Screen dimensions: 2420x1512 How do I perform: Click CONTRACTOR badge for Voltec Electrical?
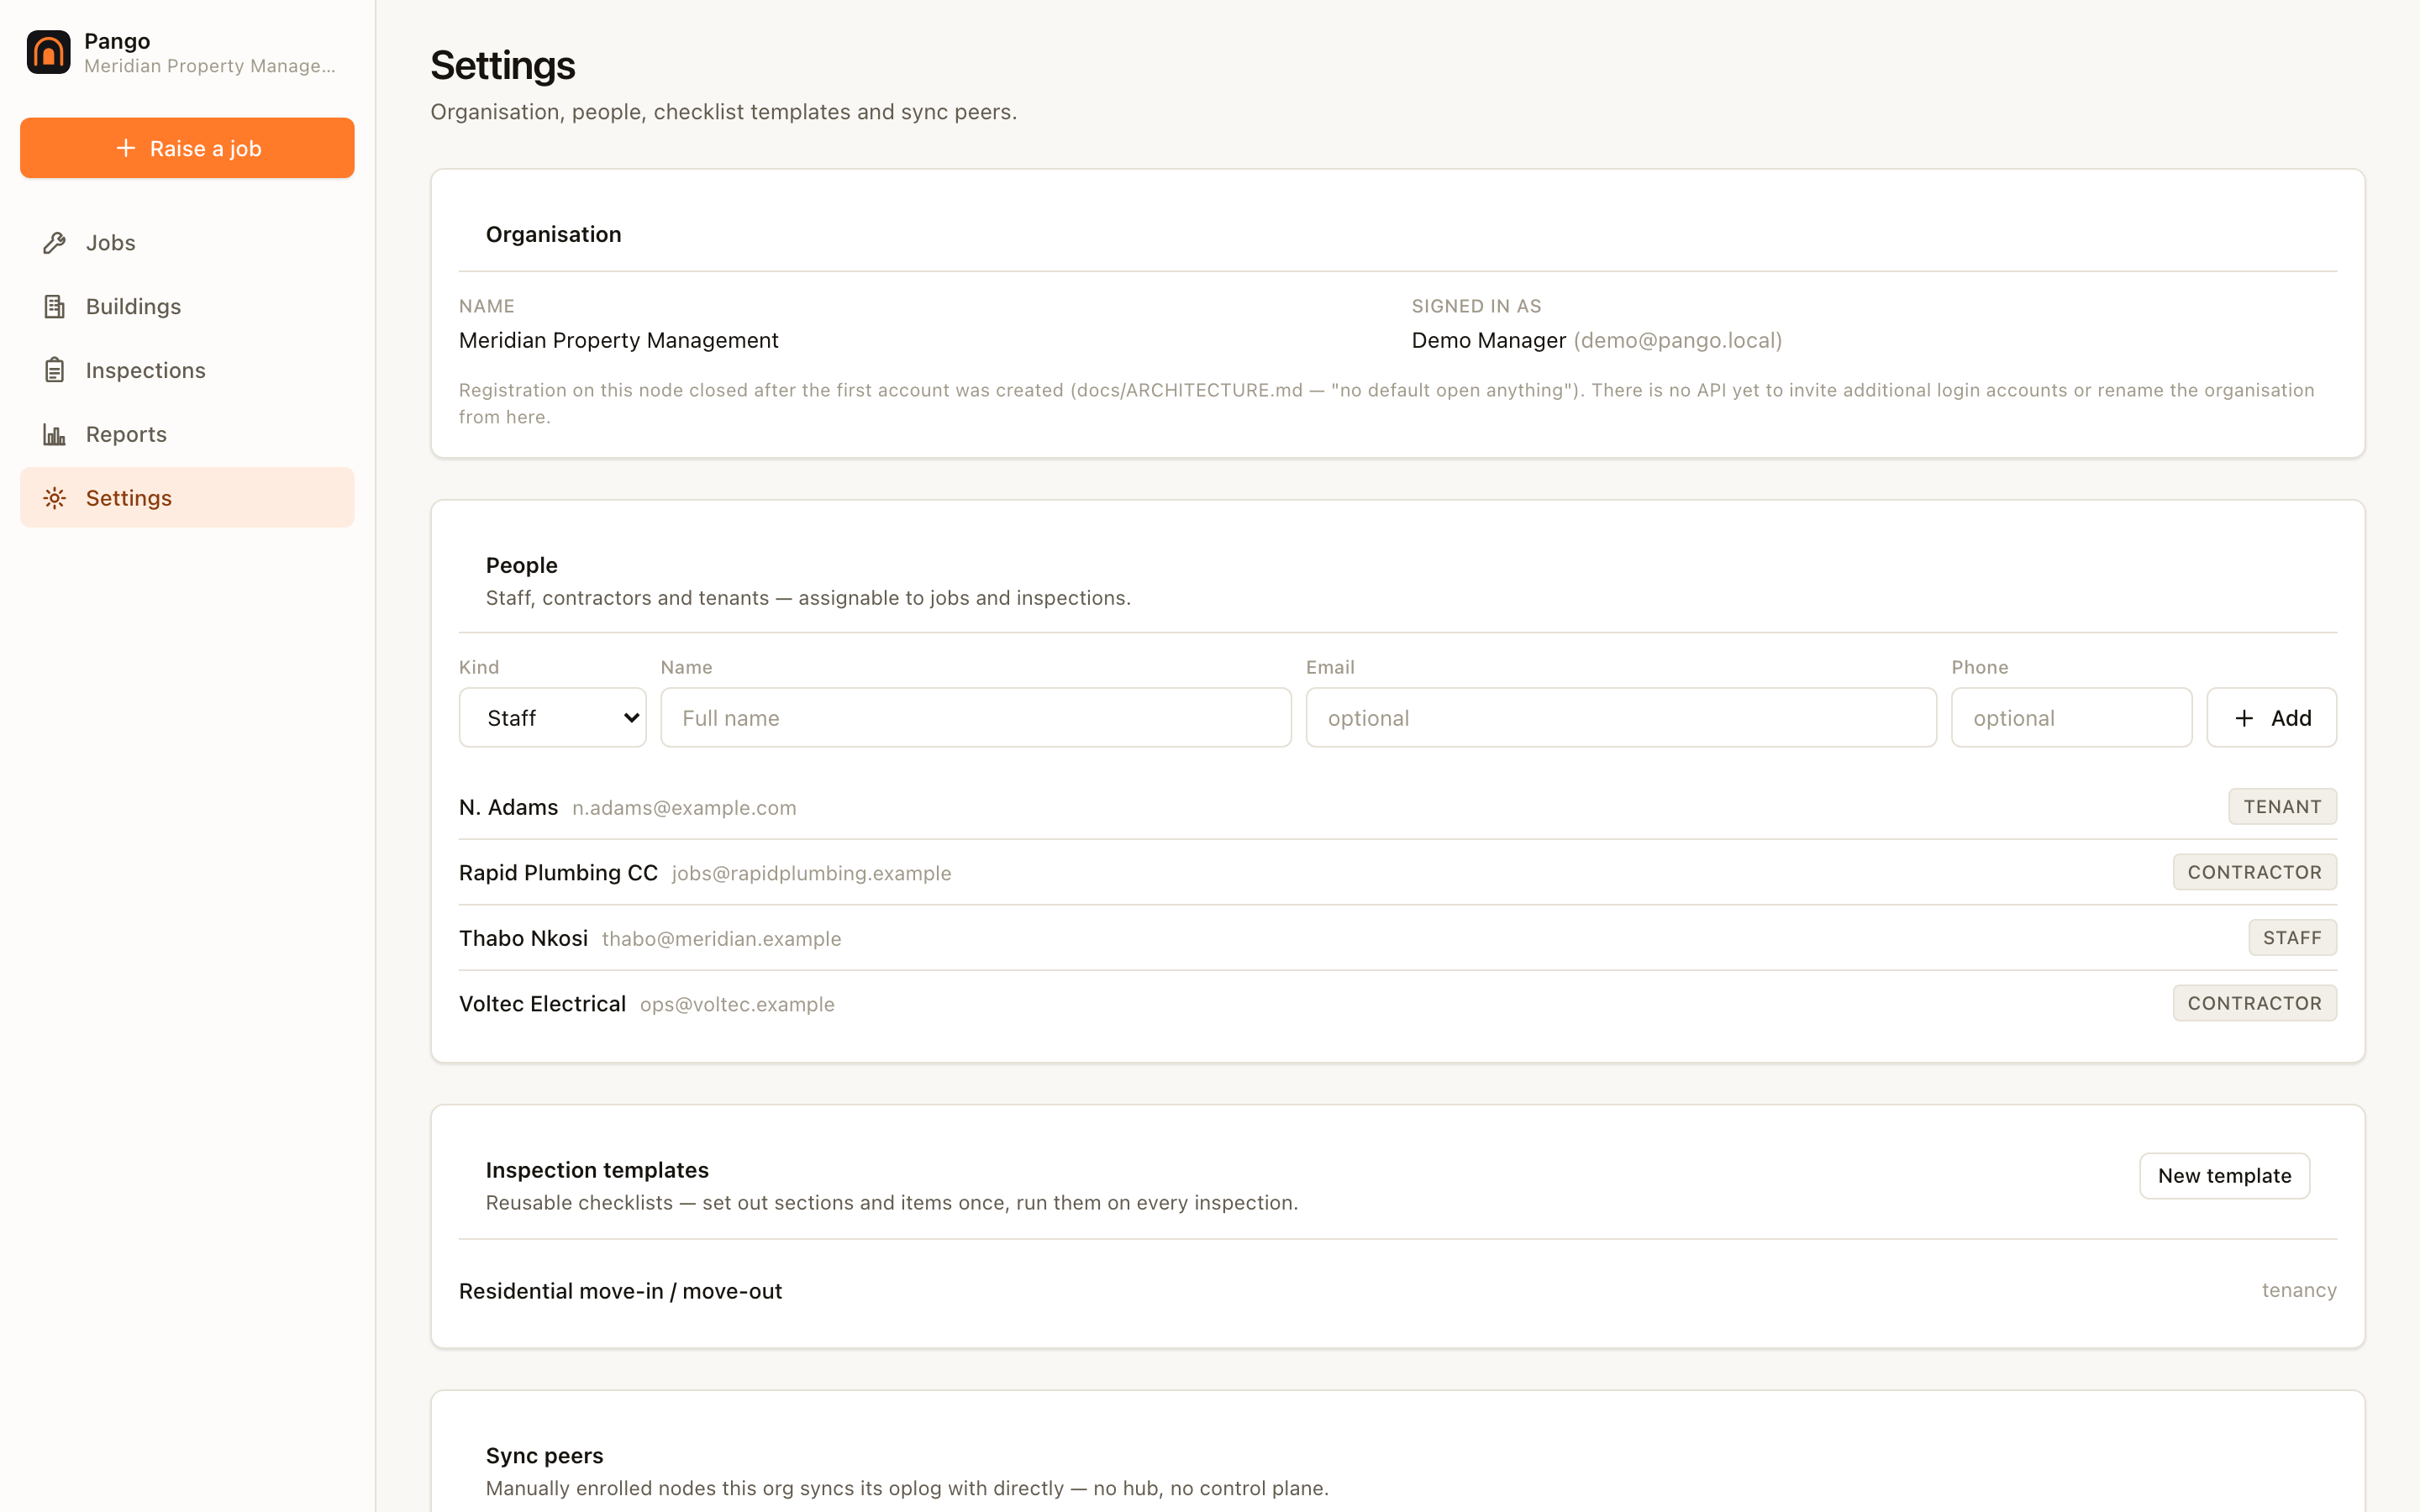2254,1003
